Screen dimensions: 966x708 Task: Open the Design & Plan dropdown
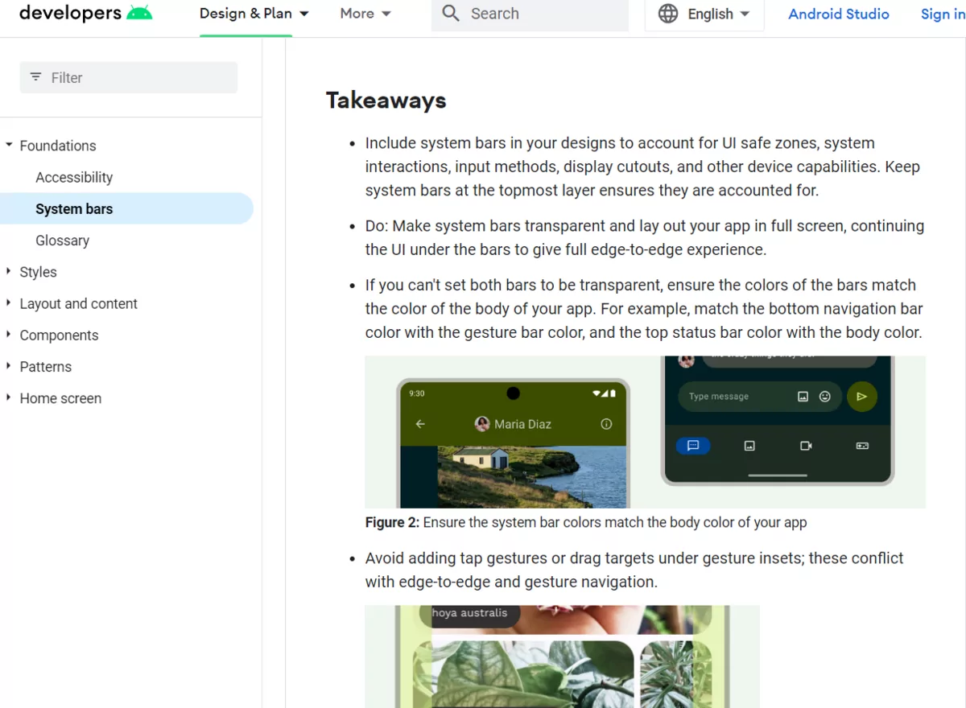254,14
